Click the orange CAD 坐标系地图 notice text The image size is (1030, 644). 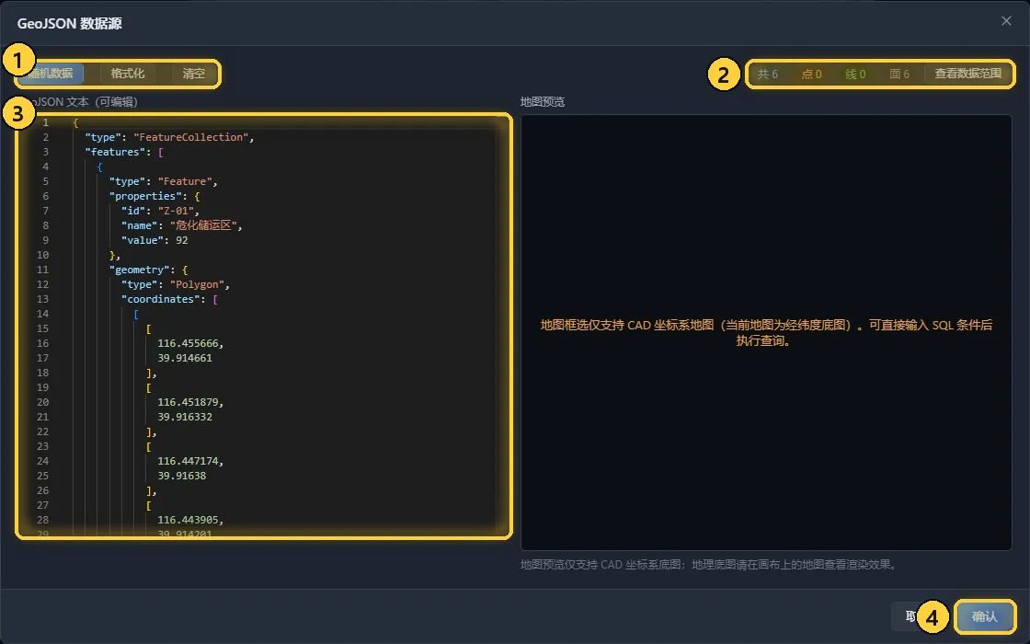coord(766,332)
